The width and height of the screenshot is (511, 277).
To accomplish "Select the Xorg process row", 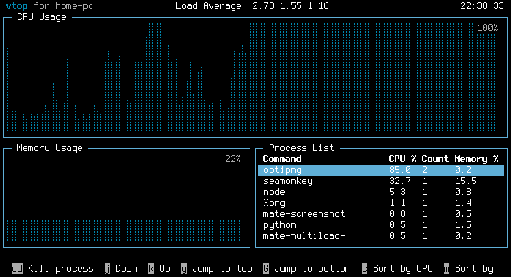I will coord(381,203).
